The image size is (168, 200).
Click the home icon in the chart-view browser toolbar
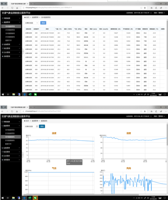[17, 111]
